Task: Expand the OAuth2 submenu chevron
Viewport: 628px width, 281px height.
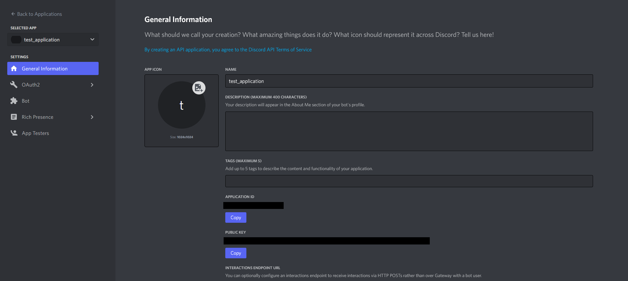Action: pos(92,85)
